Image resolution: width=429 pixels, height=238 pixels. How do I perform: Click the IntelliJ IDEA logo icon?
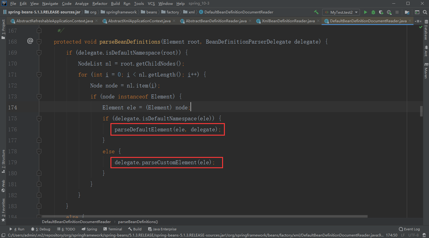pyautogui.click(x=4, y=4)
